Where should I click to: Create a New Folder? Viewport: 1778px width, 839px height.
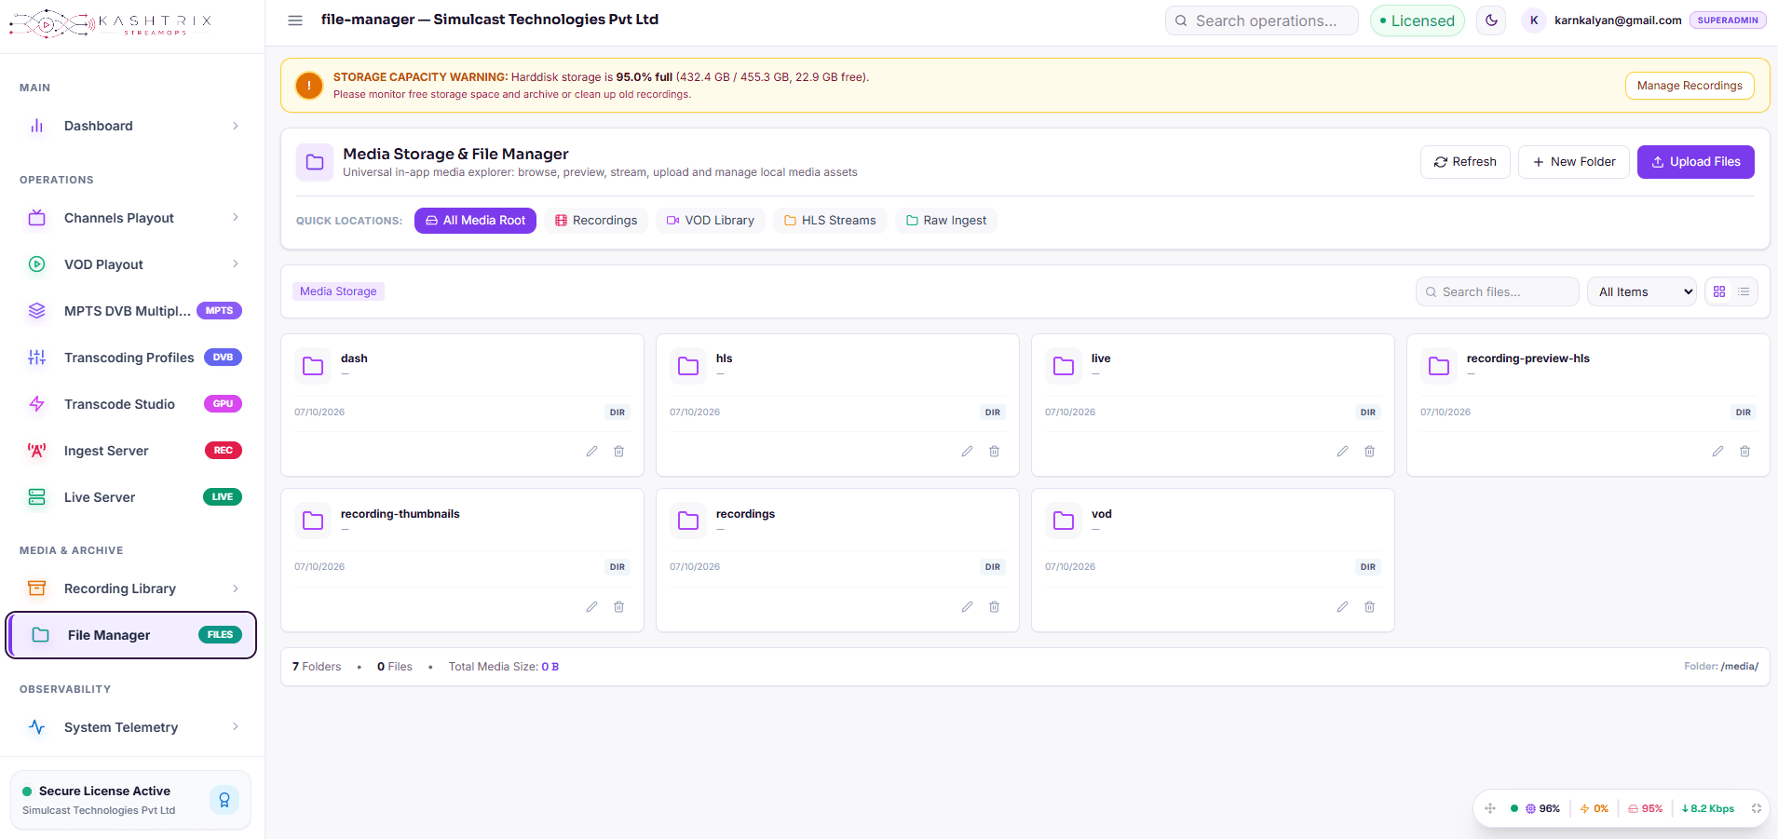[1574, 162]
